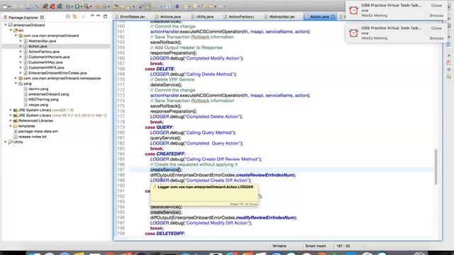Select release-notes.txt file
Viewport: 454px width, 255px height.
(32, 137)
